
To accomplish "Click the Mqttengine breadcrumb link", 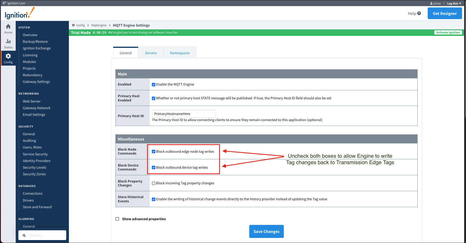I will 99,25.
